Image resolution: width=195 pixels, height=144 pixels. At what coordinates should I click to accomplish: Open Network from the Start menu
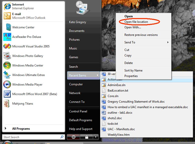[75, 93]
